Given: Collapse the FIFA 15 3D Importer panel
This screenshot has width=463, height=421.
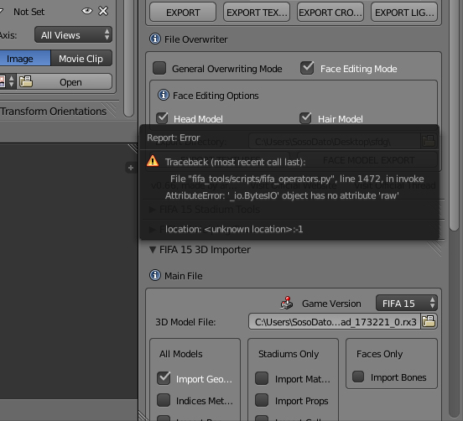Looking at the screenshot, I should [x=153, y=250].
